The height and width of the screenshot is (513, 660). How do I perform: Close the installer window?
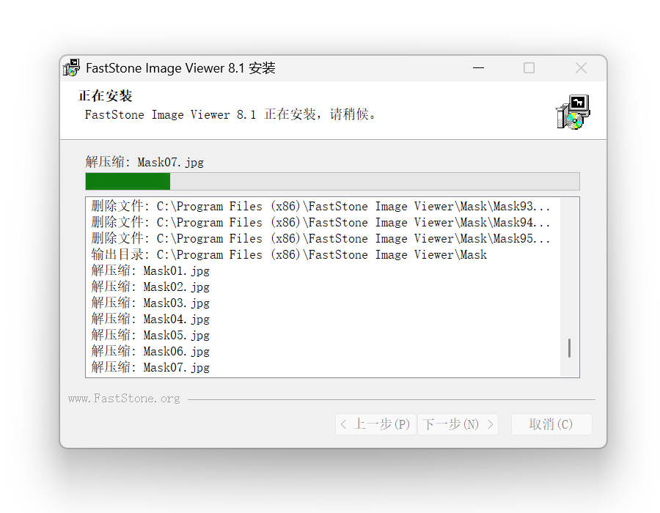(x=582, y=67)
